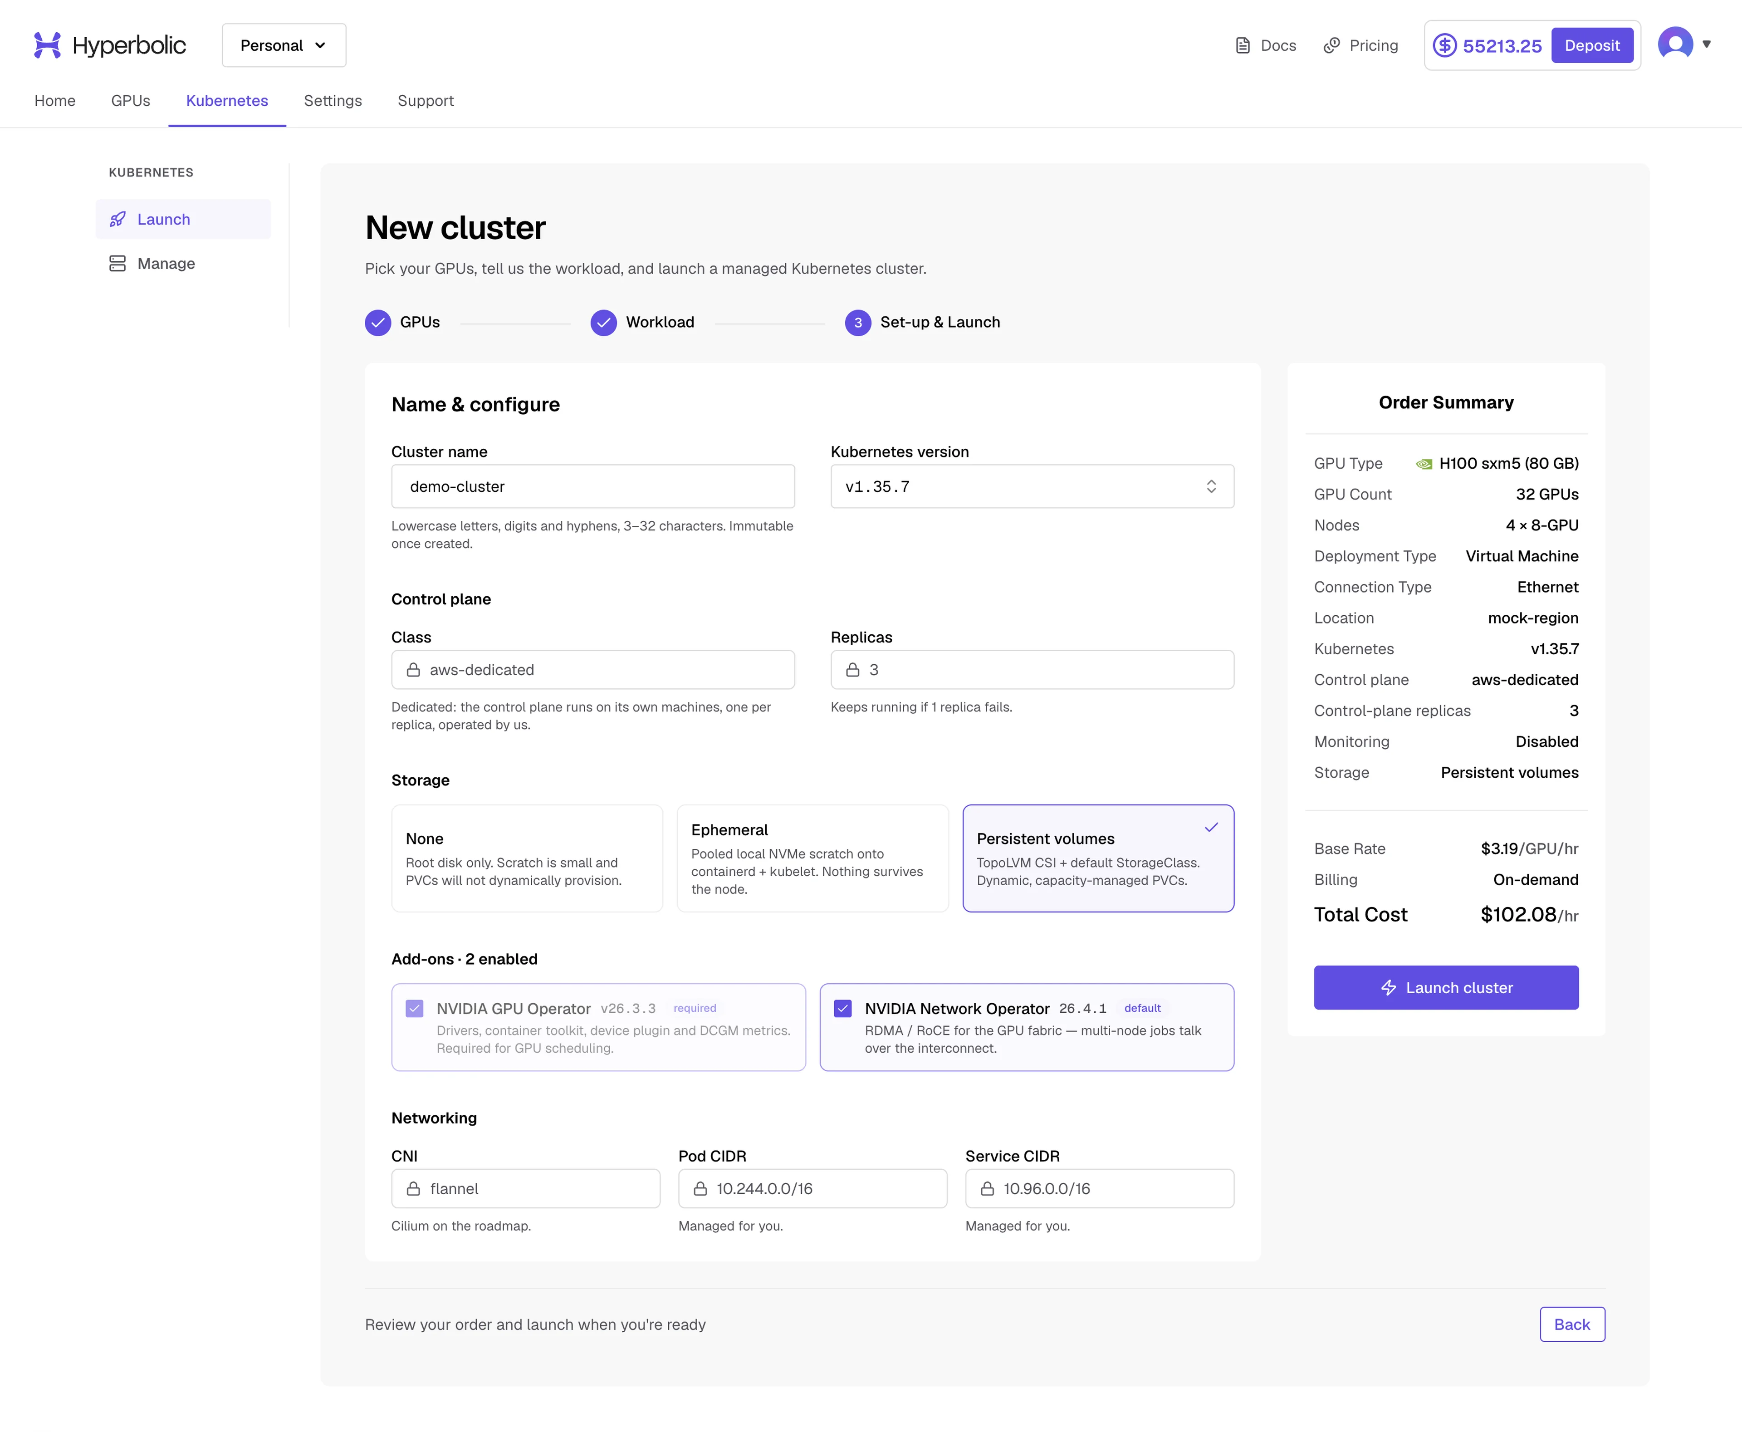This screenshot has width=1742, height=1432.
Task: Click the Workload step checkmark
Action: tap(604, 323)
